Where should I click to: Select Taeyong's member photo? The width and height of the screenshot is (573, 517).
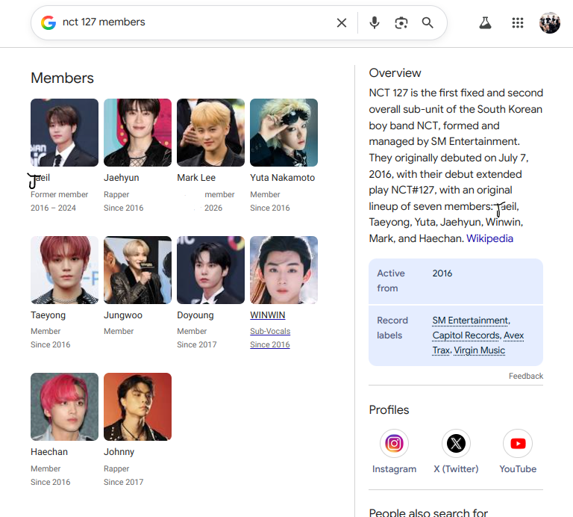pos(64,270)
